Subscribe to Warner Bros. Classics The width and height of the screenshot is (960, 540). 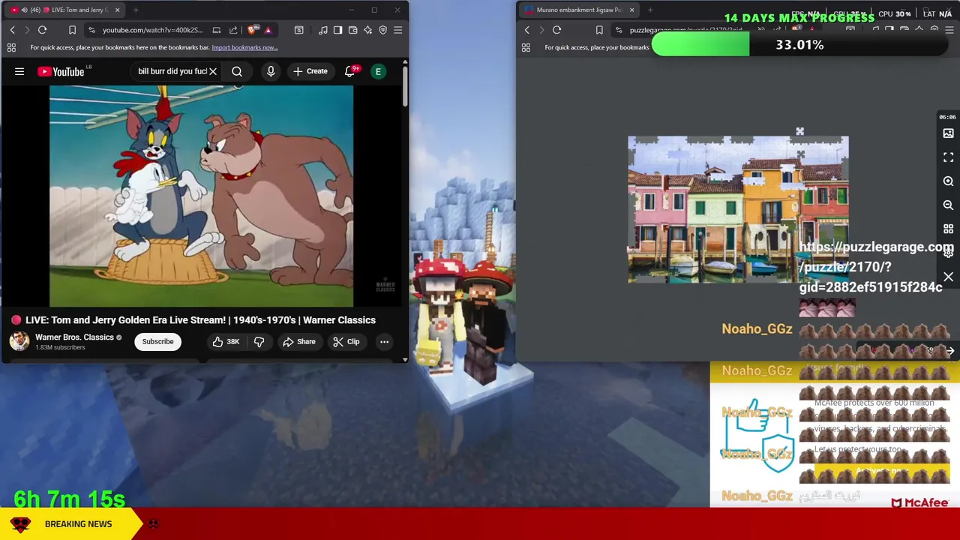(x=157, y=342)
